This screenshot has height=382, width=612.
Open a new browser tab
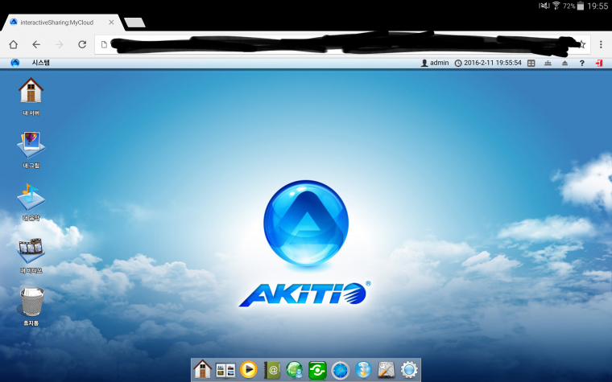point(134,23)
